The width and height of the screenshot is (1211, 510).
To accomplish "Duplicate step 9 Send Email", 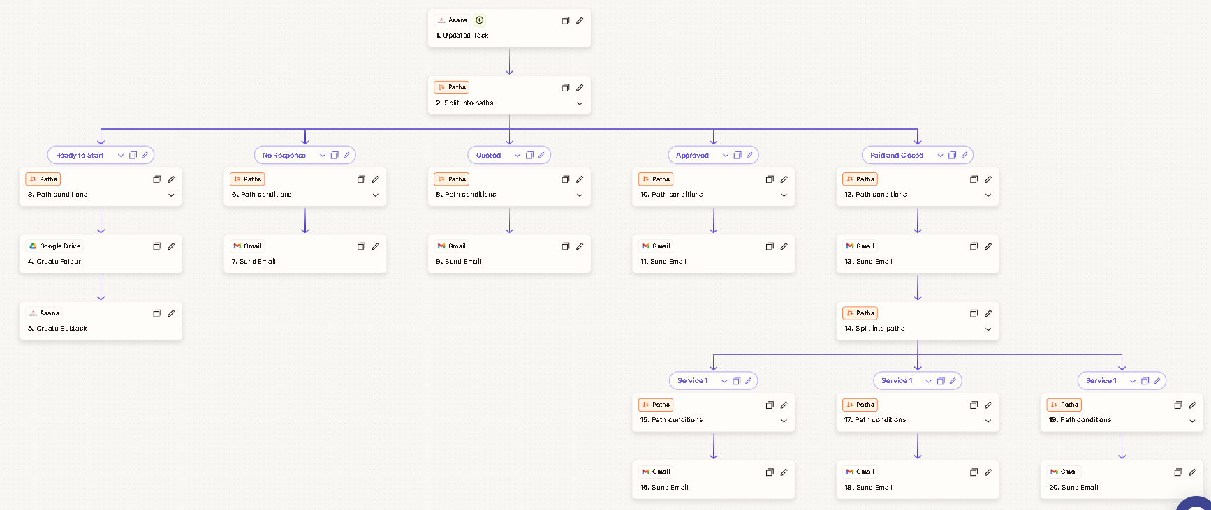I will tap(565, 246).
